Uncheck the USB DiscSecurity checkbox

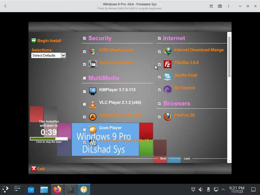pyautogui.click(x=84, y=52)
